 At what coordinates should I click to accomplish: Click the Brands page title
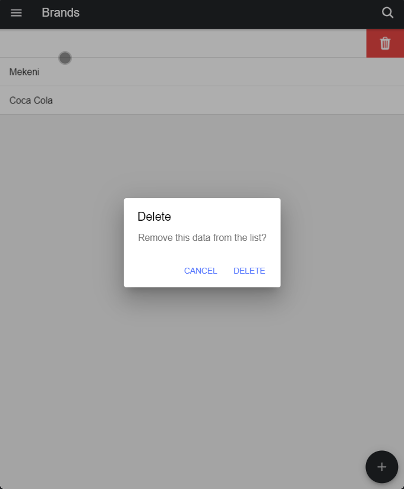[x=61, y=13]
